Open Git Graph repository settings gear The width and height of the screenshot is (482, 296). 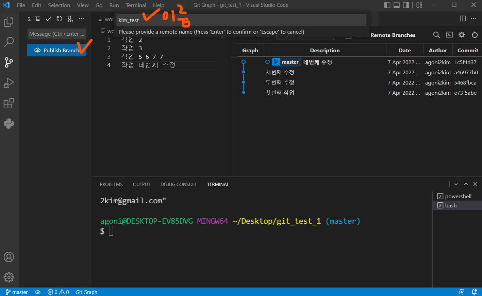462,35
